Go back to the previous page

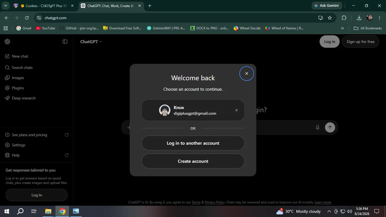click(6, 18)
